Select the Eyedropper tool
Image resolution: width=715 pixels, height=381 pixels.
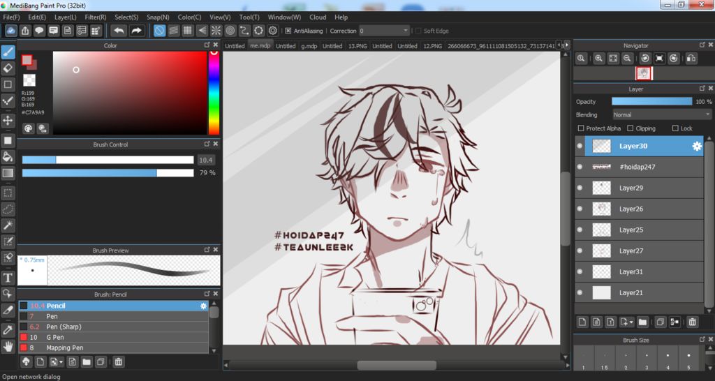8,330
